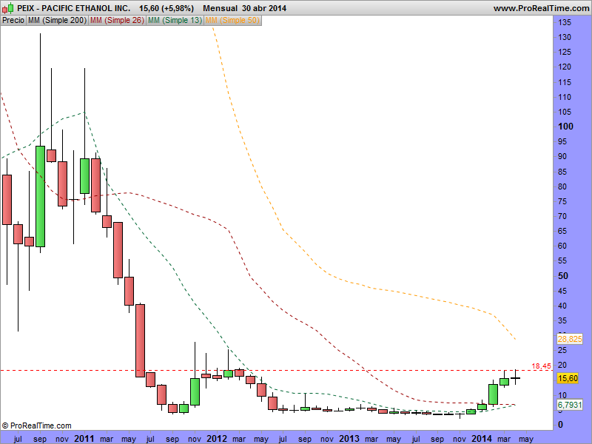Click the 135 value on price axis
This screenshot has height=444, width=592.
565,22
